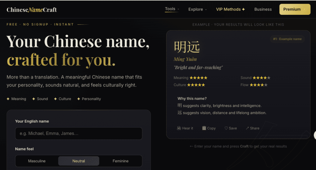Click the gold Premium button
This screenshot has height=170, width=316.
click(295, 9)
